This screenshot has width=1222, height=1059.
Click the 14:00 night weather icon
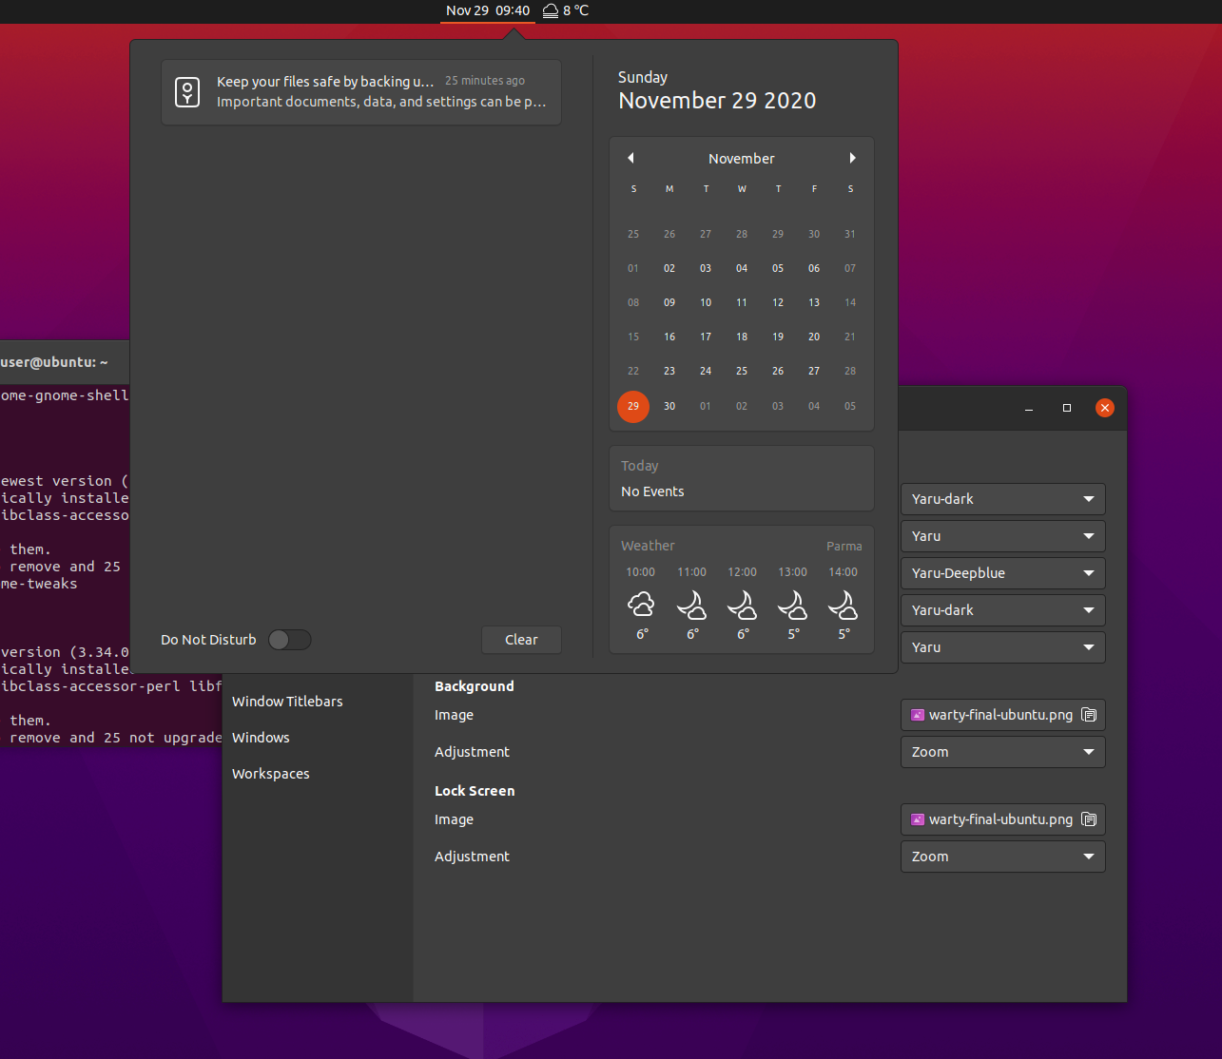(844, 606)
